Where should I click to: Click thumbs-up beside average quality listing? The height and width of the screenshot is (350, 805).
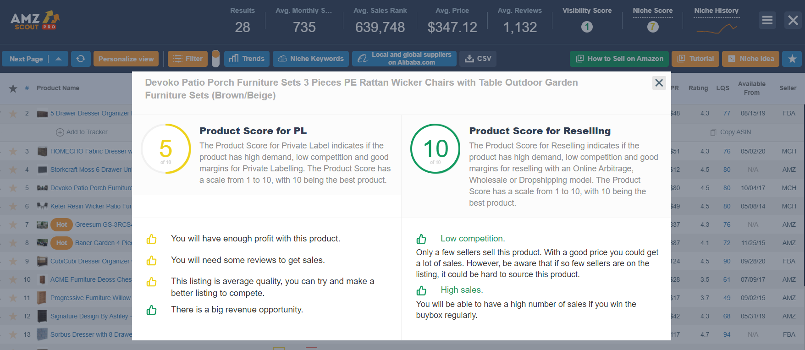tap(151, 282)
